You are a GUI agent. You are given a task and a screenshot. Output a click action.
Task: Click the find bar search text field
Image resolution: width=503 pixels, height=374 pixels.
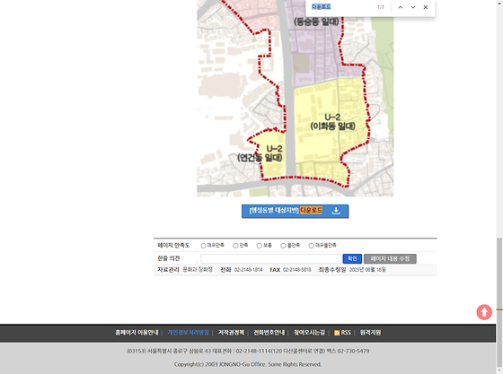341,7
